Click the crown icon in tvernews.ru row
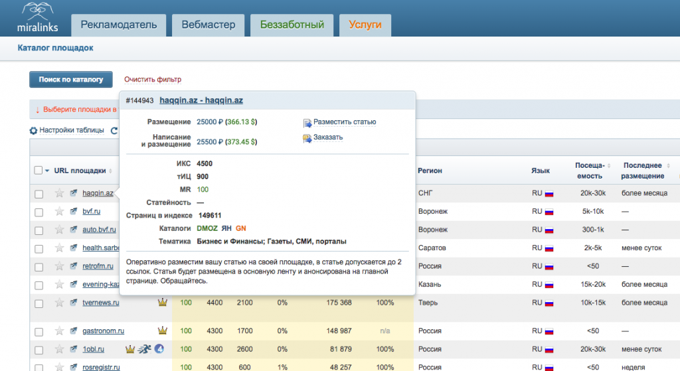The height and width of the screenshot is (371, 680). pos(163,302)
